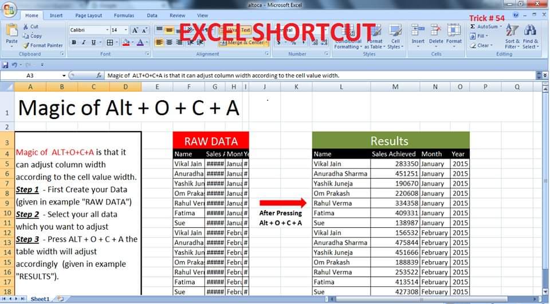The width and height of the screenshot is (550, 304).
Task: Open the Clipboard dialog launcher
Action: [x=62, y=54]
